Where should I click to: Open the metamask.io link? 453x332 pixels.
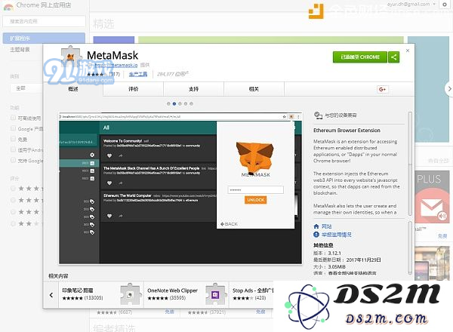pyautogui.click(x=116, y=65)
